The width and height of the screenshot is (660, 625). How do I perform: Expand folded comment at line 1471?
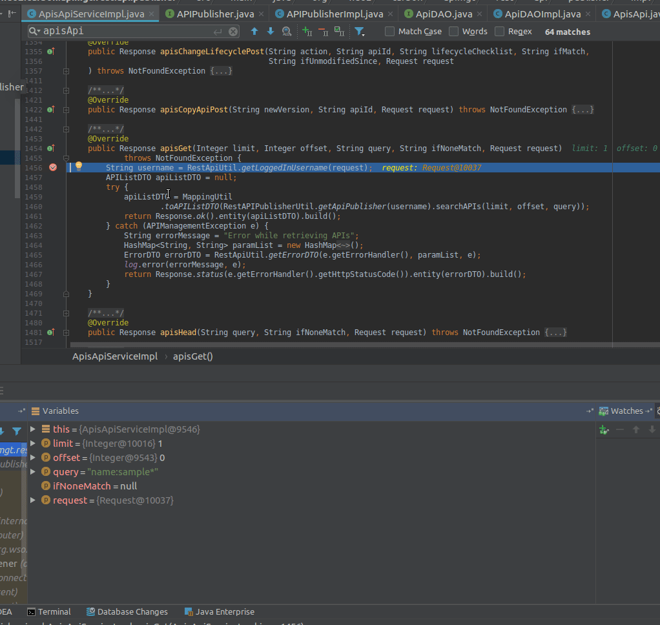[x=66, y=313]
